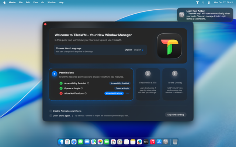
Task: Click the blue Allow Notifications button
Action: (114, 93)
